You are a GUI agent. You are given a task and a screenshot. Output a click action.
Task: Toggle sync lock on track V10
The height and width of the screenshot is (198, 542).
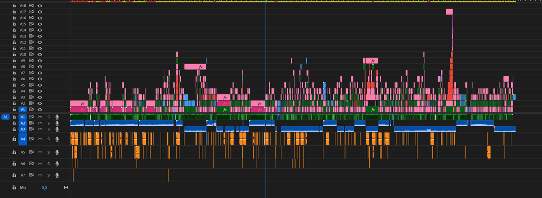click(x=32, y=54)
